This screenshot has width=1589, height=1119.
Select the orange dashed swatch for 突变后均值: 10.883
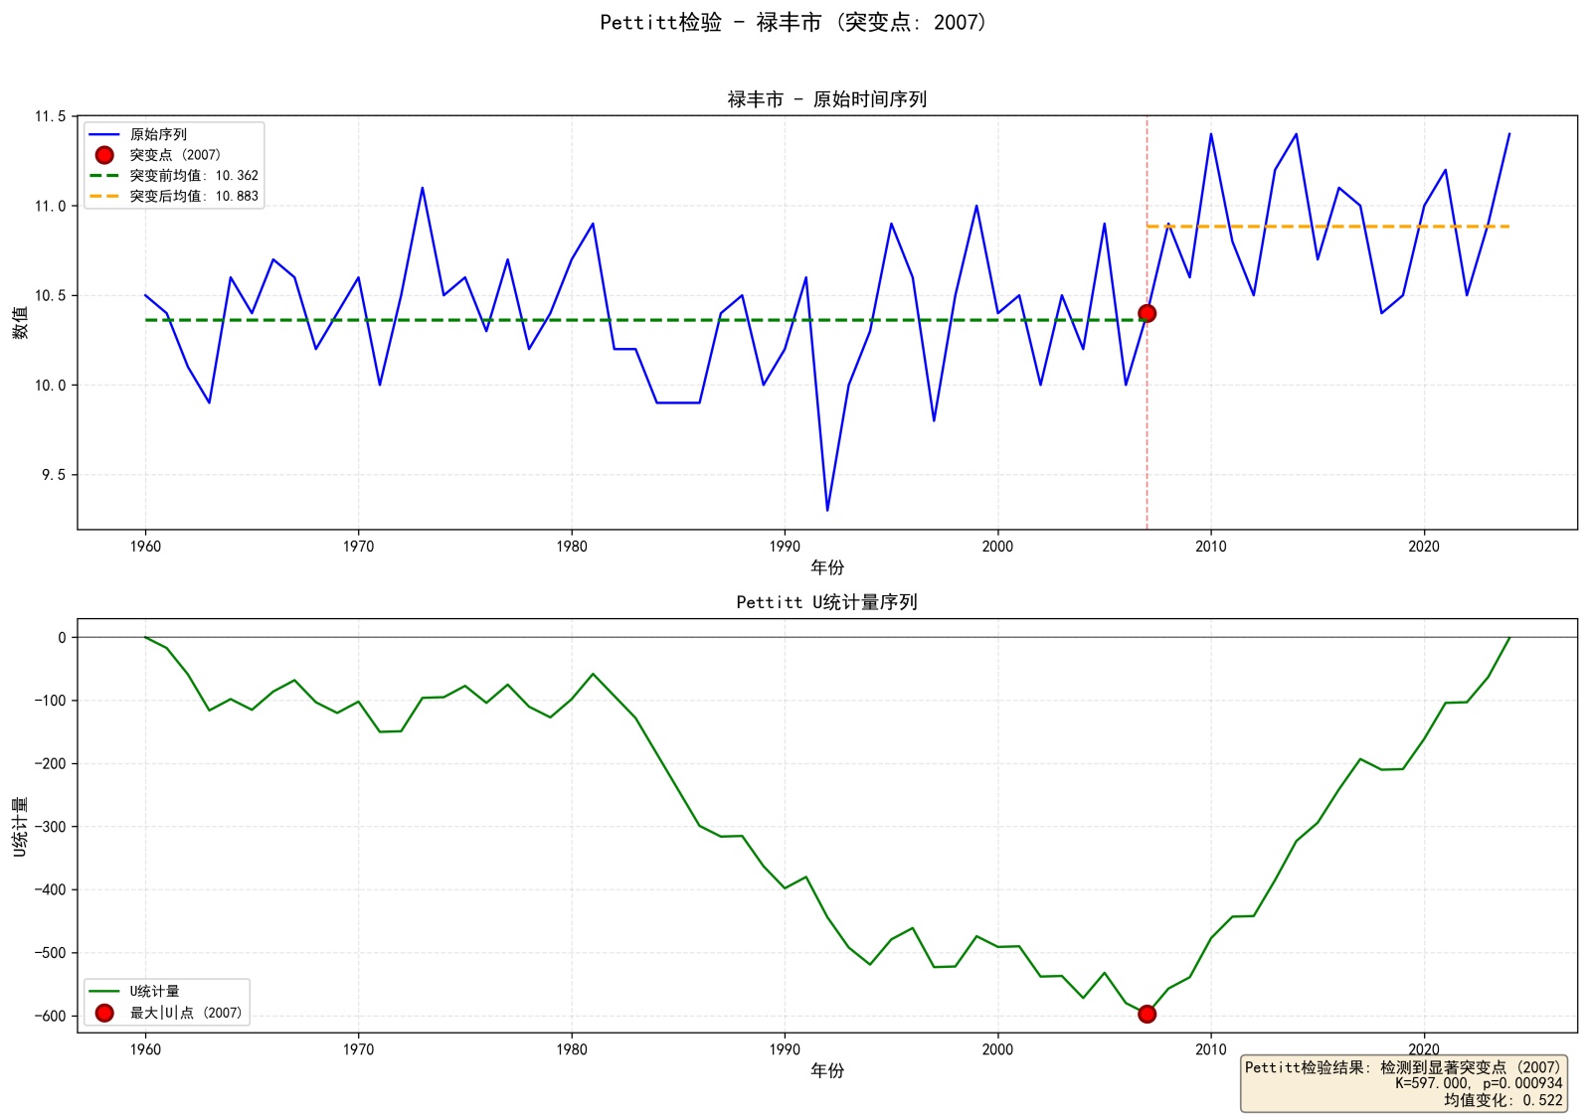click(104, 197)
